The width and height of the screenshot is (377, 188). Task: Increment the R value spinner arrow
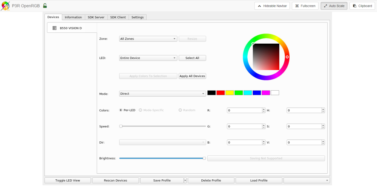[264, 109]
